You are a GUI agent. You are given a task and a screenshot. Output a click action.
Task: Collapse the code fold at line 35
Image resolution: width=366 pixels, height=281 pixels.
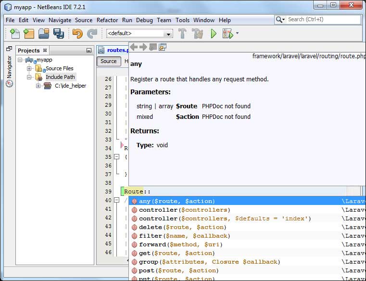(x=116, y=157)
